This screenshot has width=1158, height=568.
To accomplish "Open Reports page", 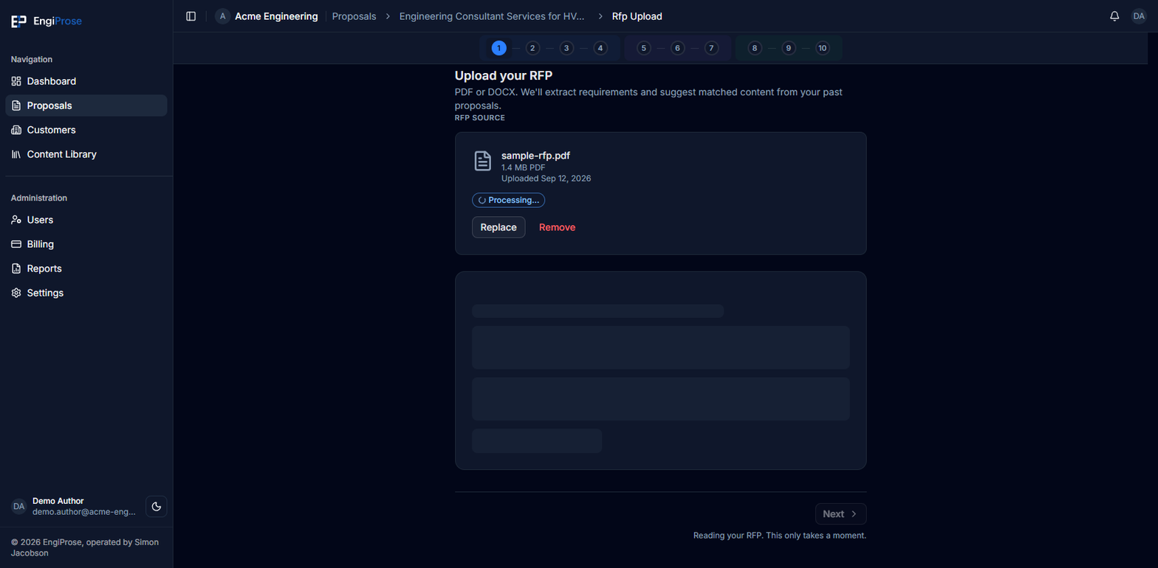I will [86, 269].
